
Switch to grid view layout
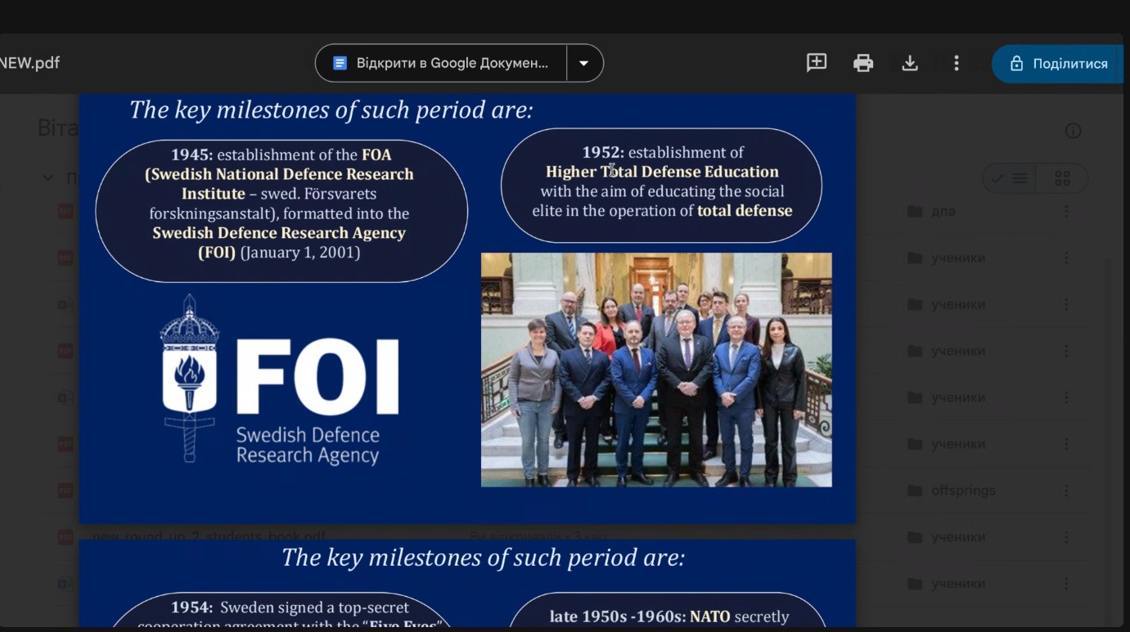[x=1062, y=178]
